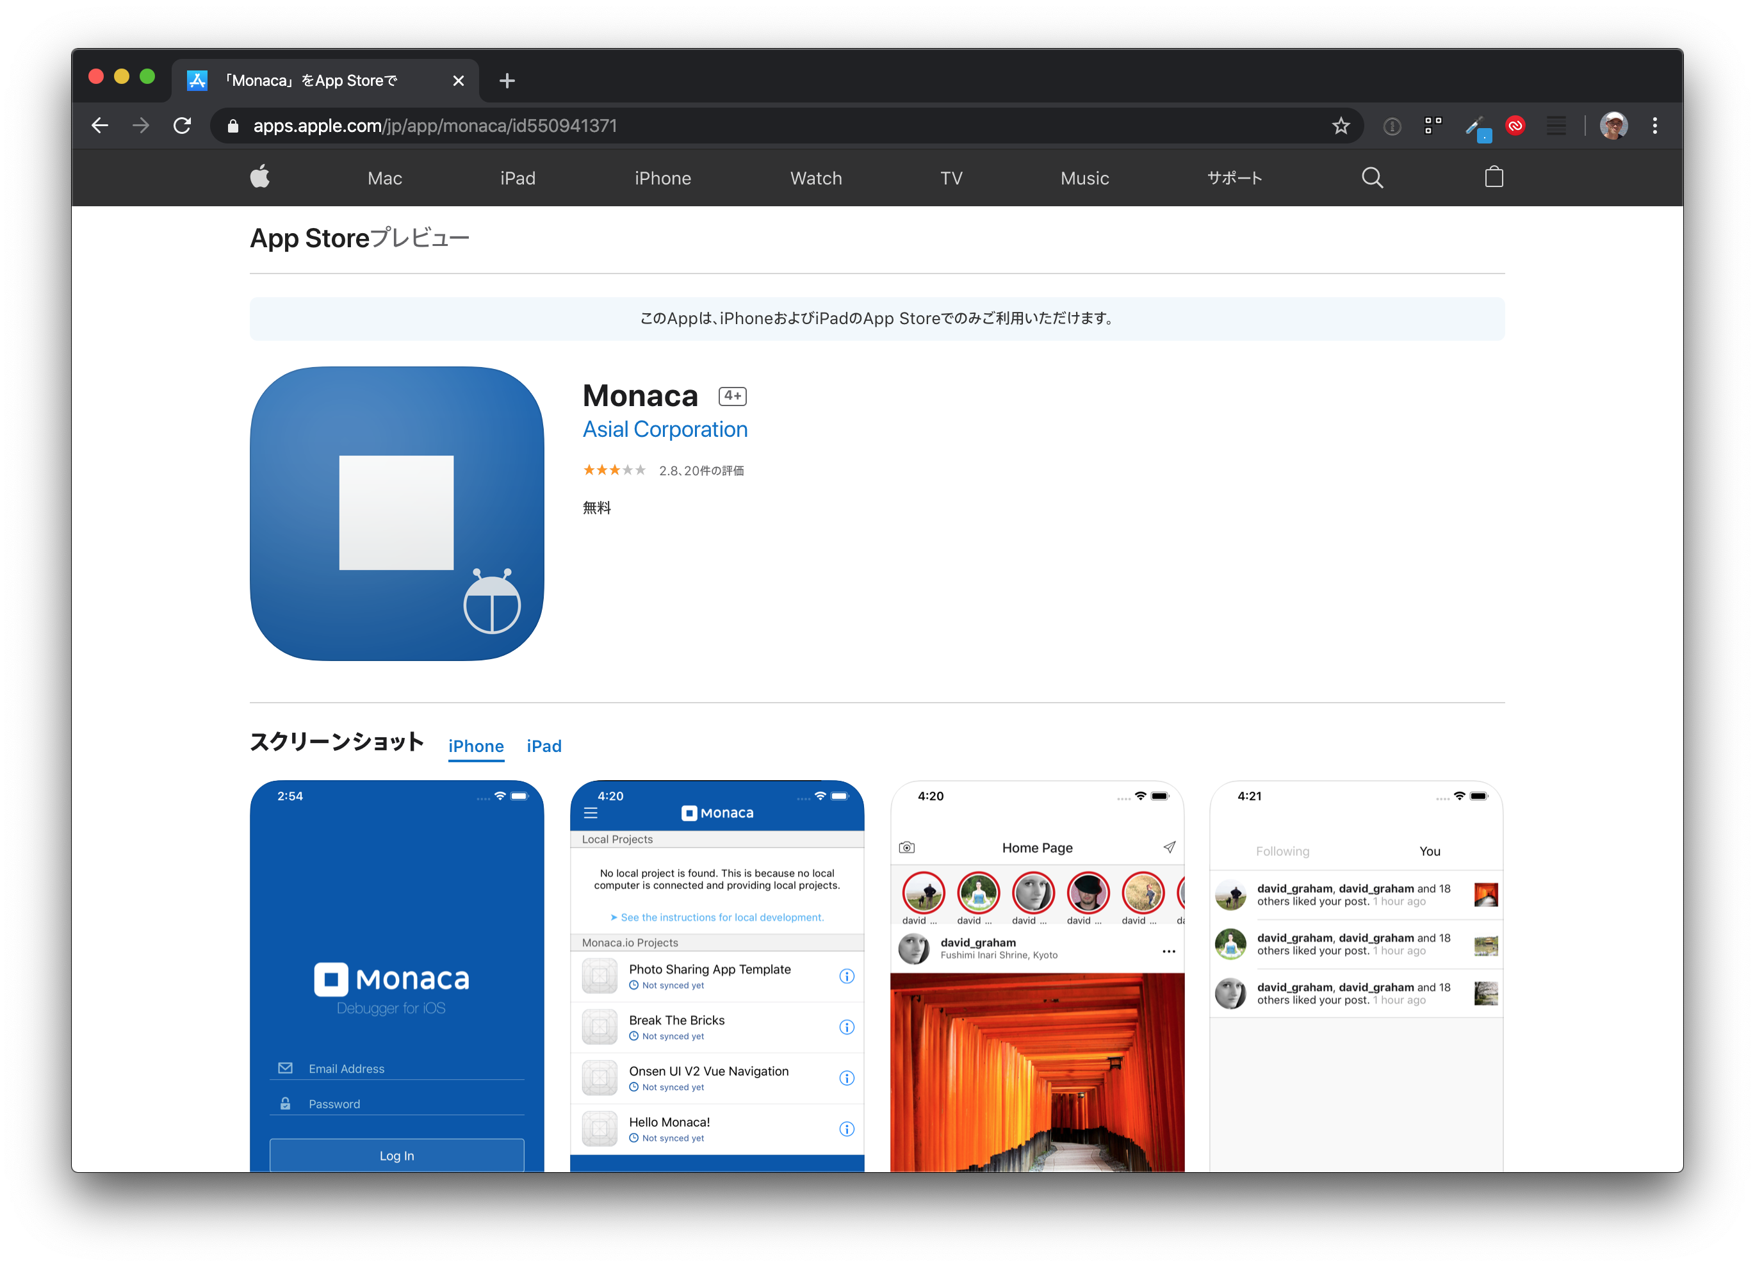
Task: Open Chrome three-dot menu
Action: [x=1654, y=126]
